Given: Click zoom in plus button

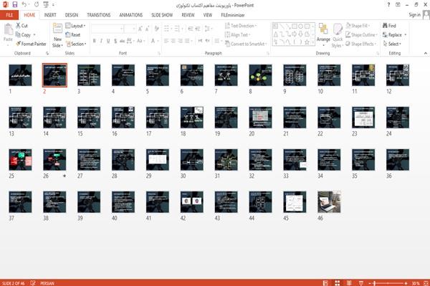Looking at the screenshot, I should point(406,283).
